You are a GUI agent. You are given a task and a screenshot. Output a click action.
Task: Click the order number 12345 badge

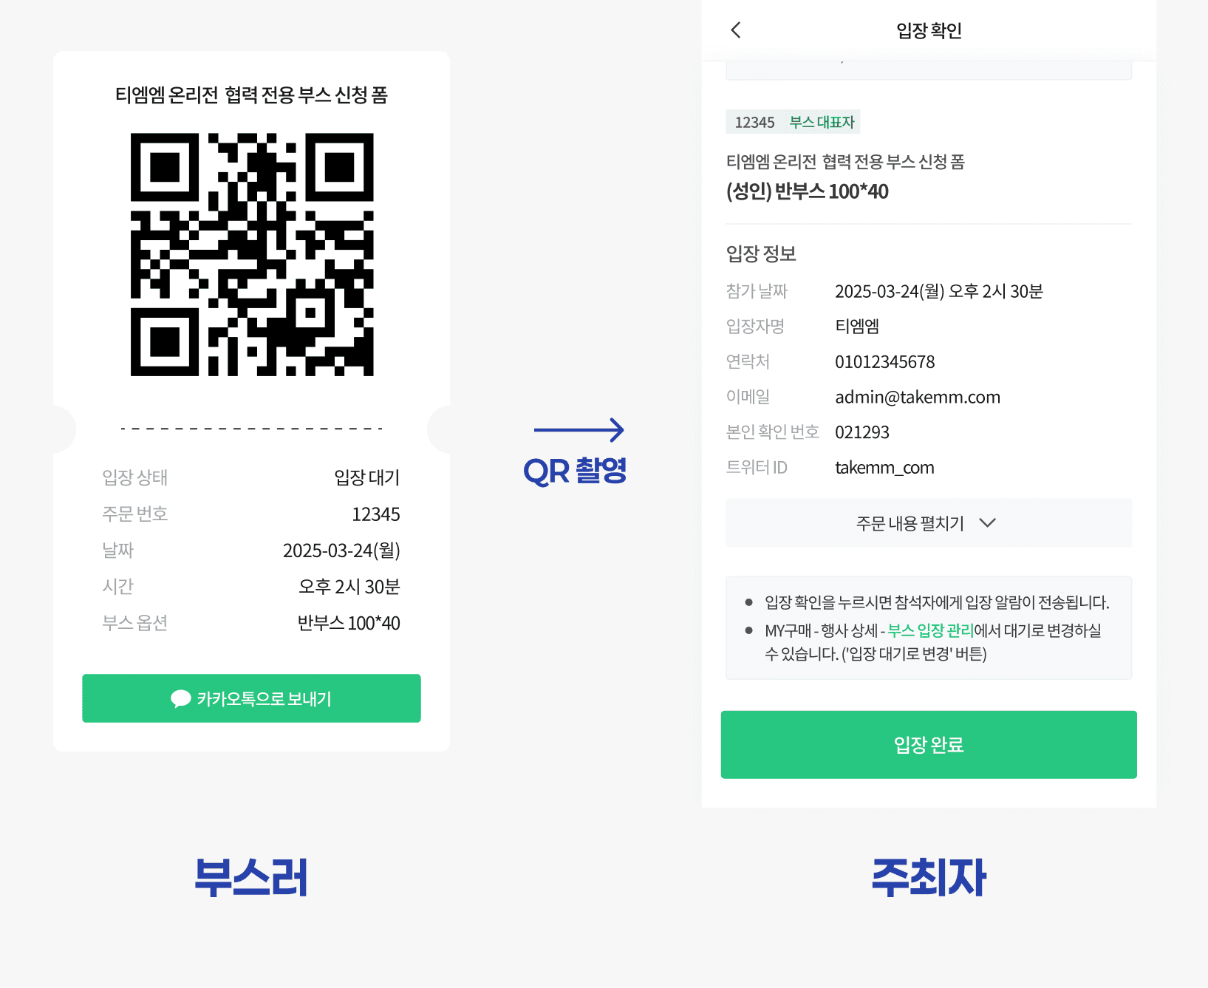click(754, 123)
